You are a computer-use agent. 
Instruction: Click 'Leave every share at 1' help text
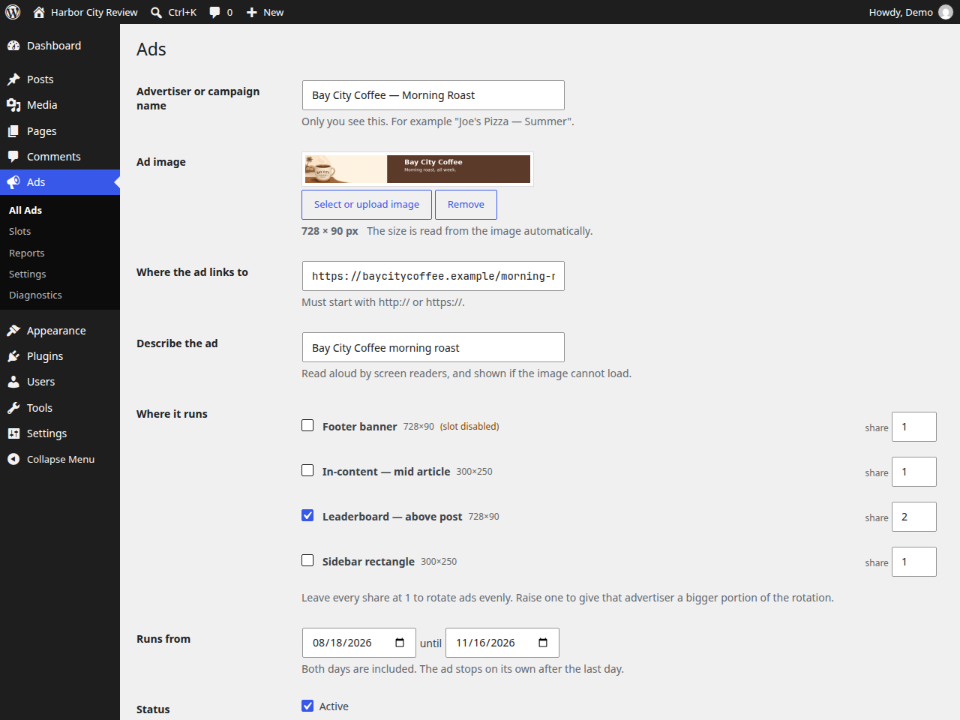(568, 598)
